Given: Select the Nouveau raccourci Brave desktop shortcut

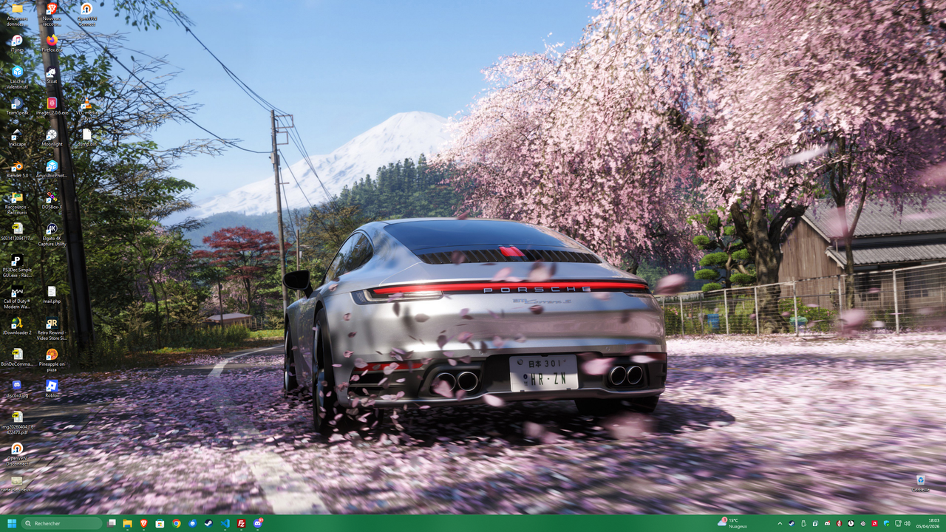Looking at the screenshot, I should (52, 13).
